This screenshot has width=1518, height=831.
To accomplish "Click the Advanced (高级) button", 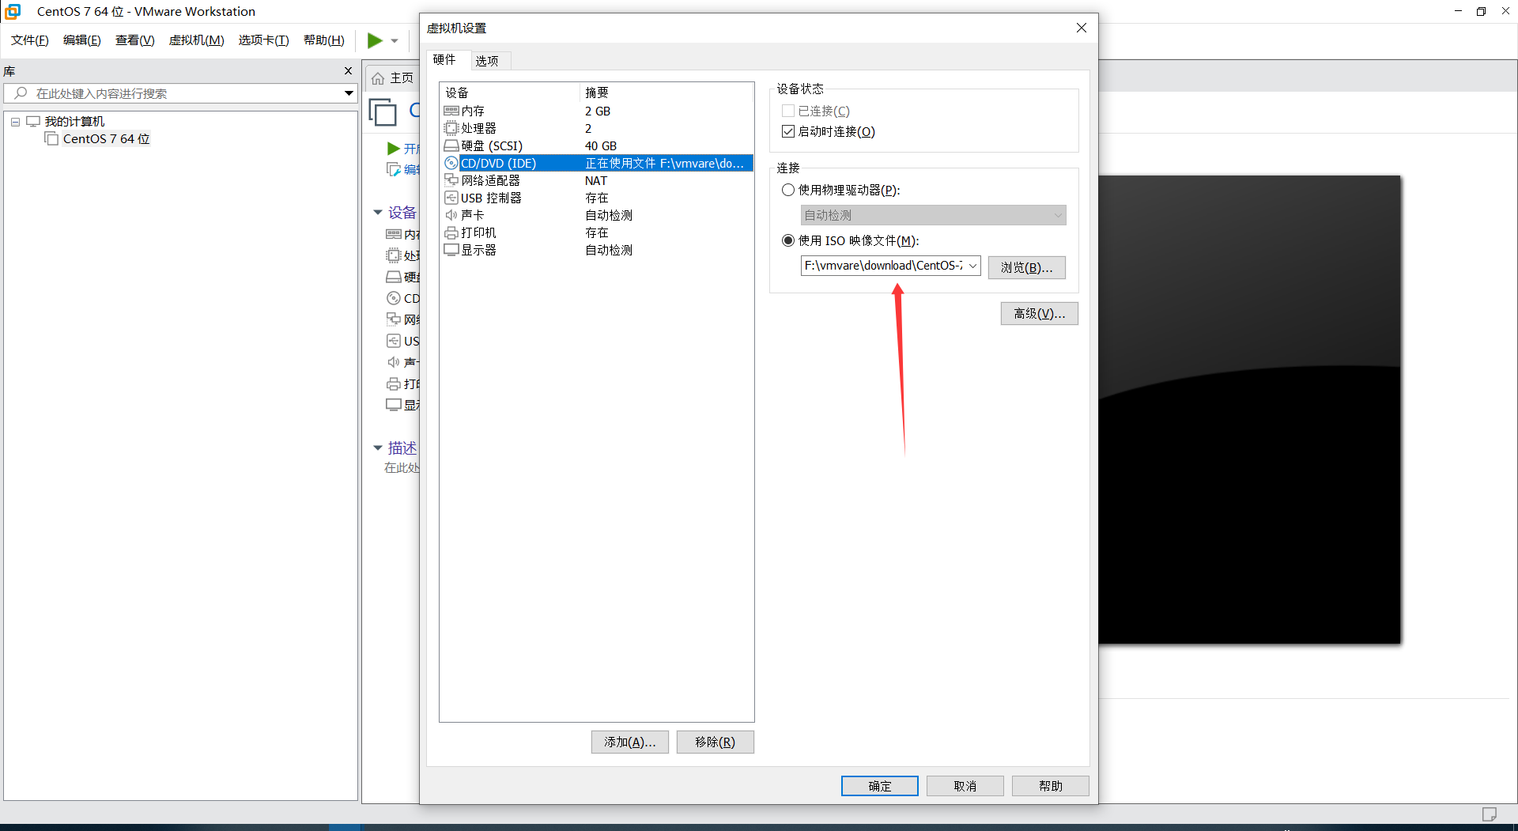I will (x=1040, y=313).
